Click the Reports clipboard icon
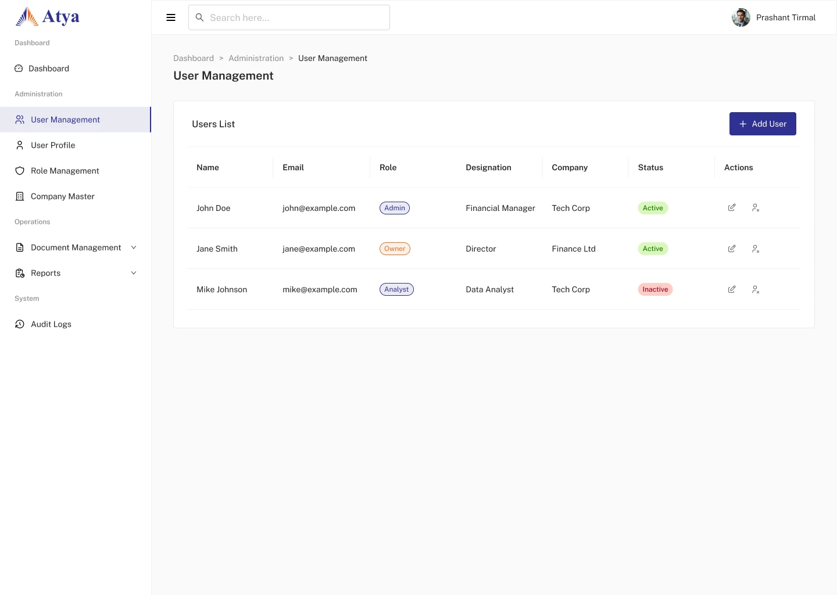The image size is (837, 595). click(20, 273)
